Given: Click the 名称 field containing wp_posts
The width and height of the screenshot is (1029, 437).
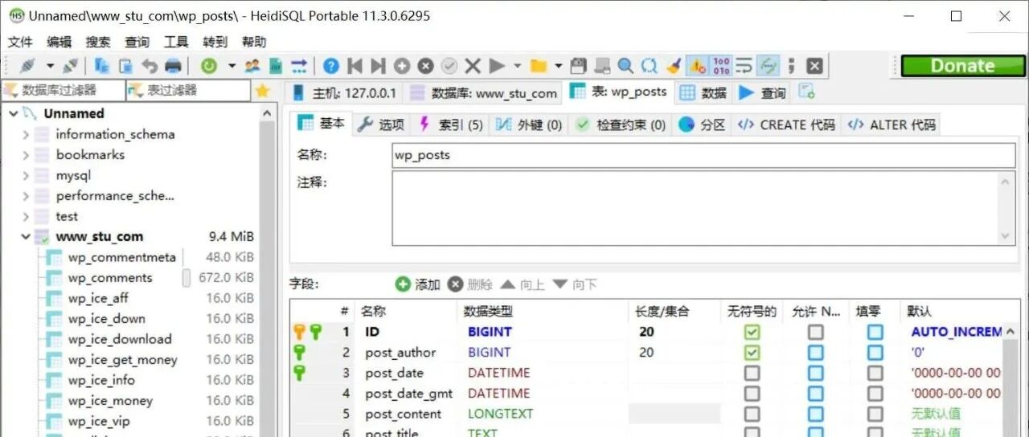Looking at the screenshot, I should point(703,155).
